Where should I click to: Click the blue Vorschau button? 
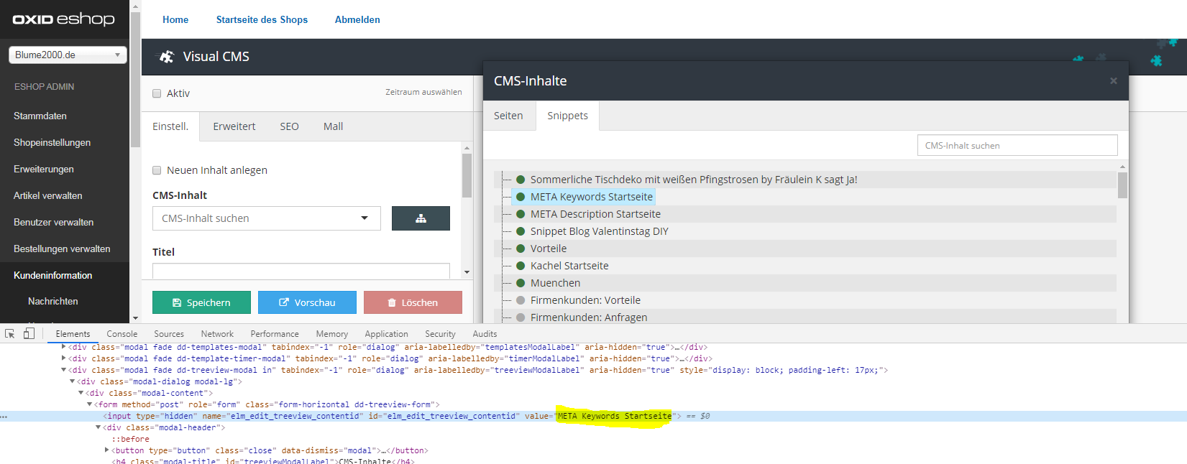click(x=307, y=302)
